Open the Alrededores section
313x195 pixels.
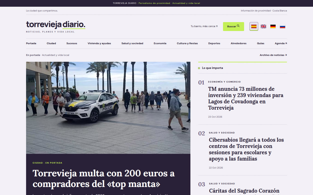tap(238, 43)
